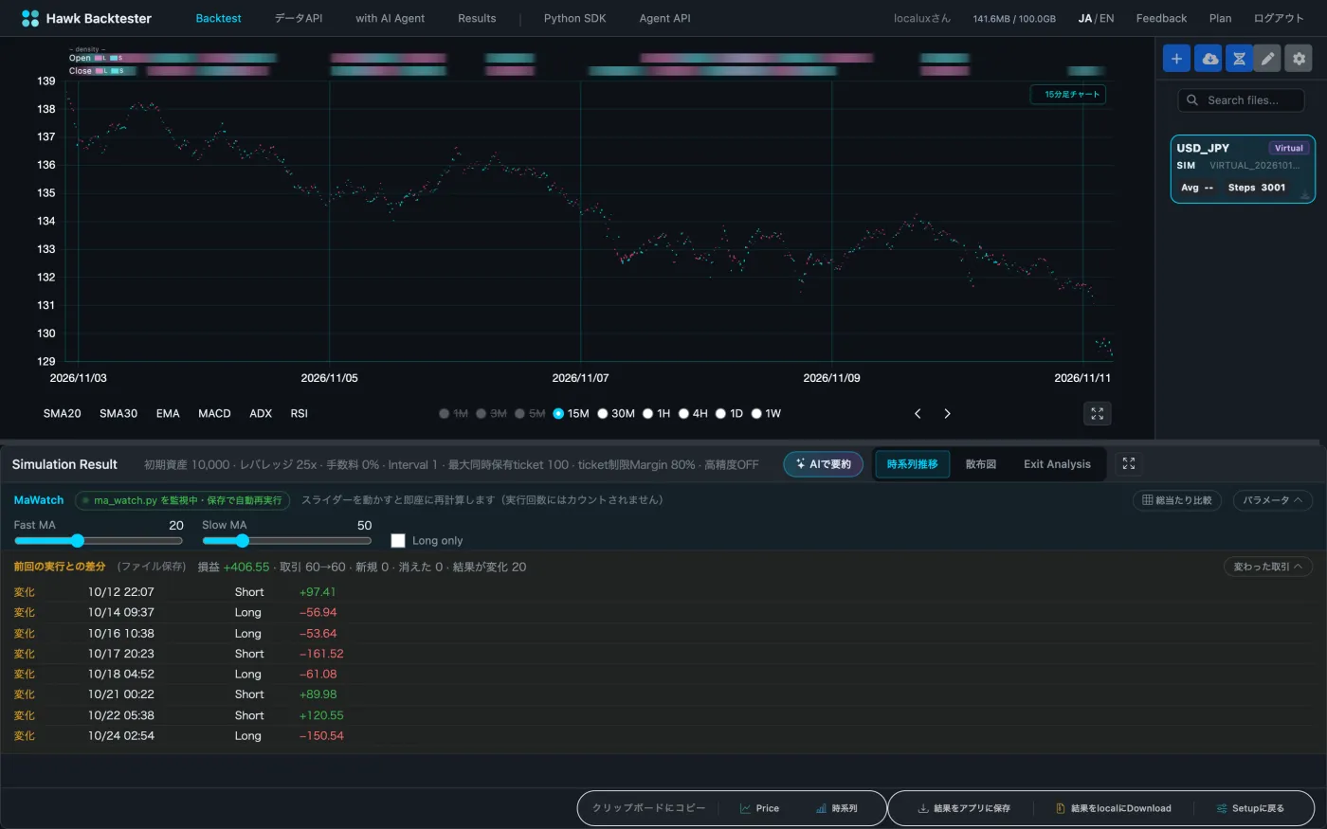This screenshot has width=1327, height=829.
Task: Toggle the MACD indicator
Action: point(214,413)
